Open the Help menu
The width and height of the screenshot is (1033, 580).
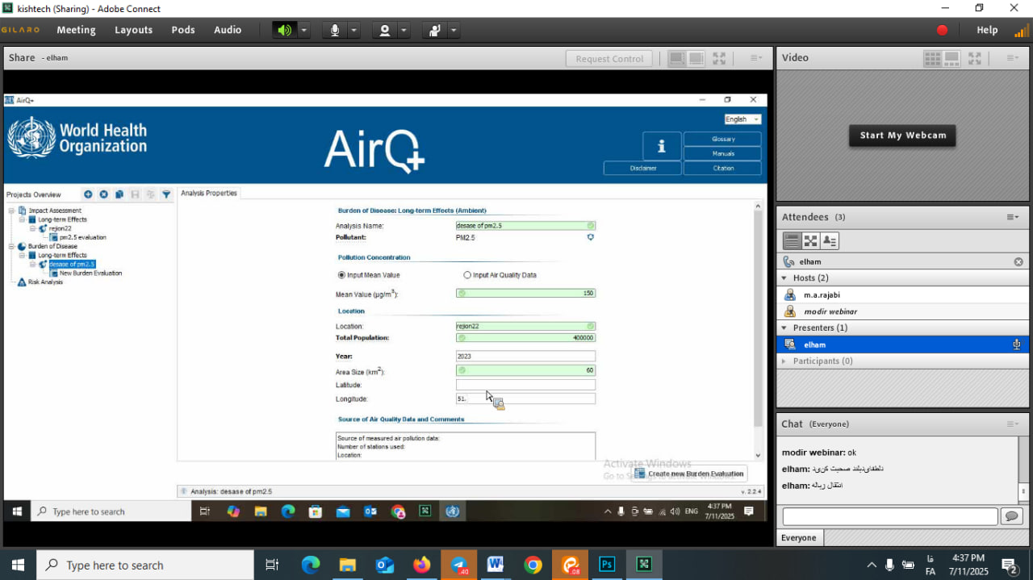coord(987,30)
